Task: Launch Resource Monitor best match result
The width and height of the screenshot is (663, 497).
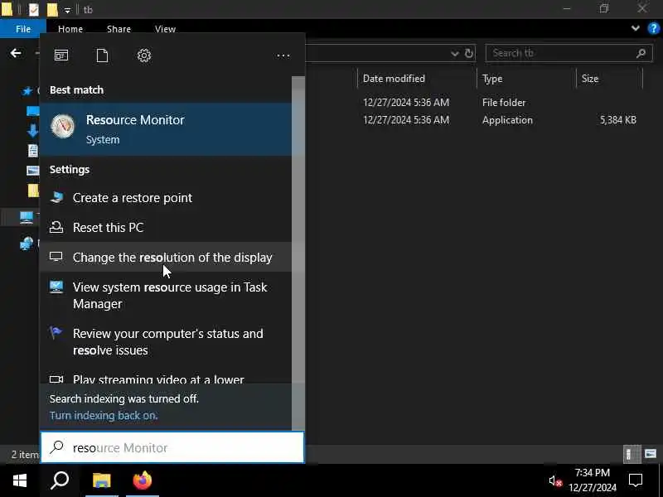Action: point(166,129)
